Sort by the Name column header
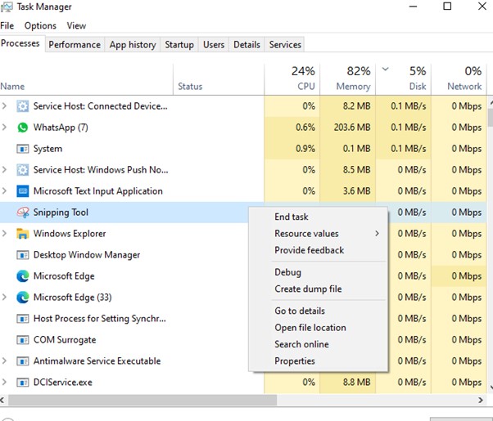Viewport: 493px width, 421px height. [x=87, y=80]
